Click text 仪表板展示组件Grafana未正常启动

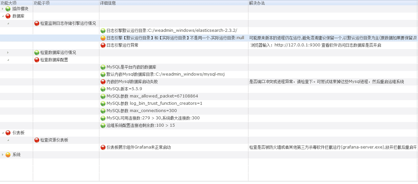pos(138,148)
